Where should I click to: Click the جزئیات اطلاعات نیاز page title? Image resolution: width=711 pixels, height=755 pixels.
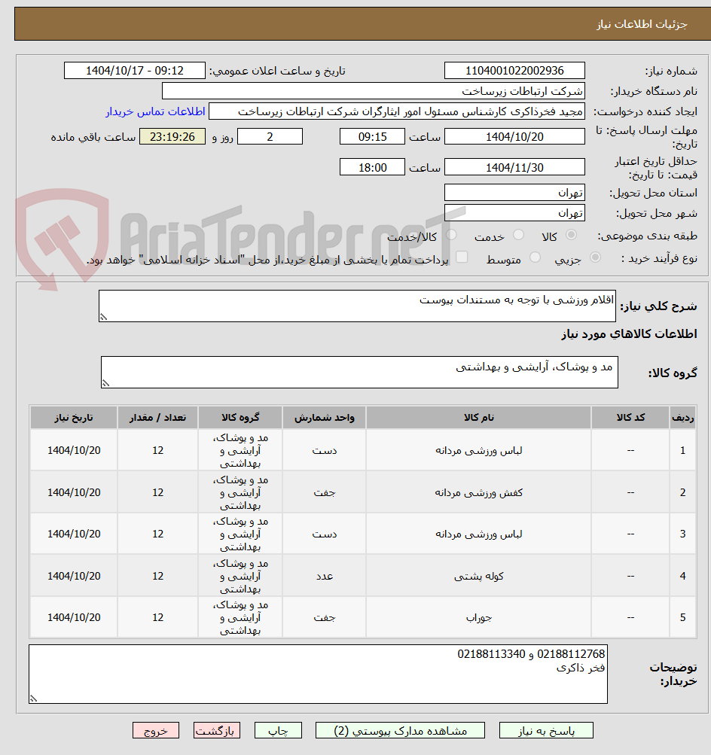(x=642, y=24)
